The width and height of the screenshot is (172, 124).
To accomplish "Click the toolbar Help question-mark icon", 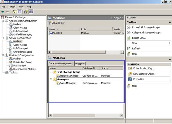I will pyautogui.click(x=26, y=12).
